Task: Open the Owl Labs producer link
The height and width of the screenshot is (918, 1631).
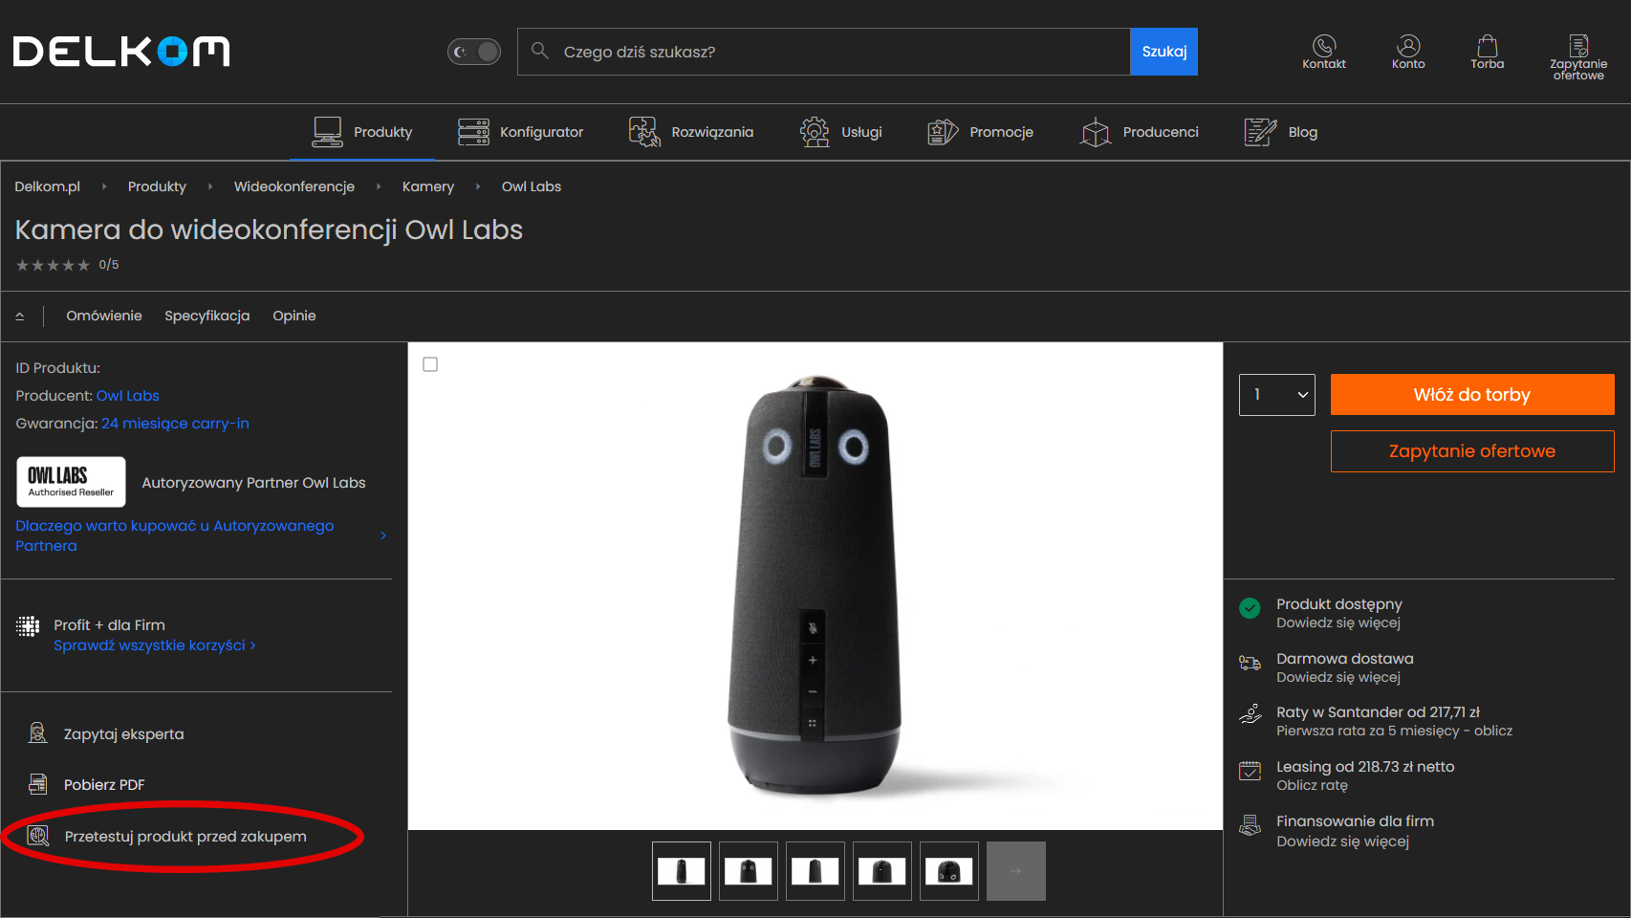Action: pyautogui.click(x=127, y=396)
